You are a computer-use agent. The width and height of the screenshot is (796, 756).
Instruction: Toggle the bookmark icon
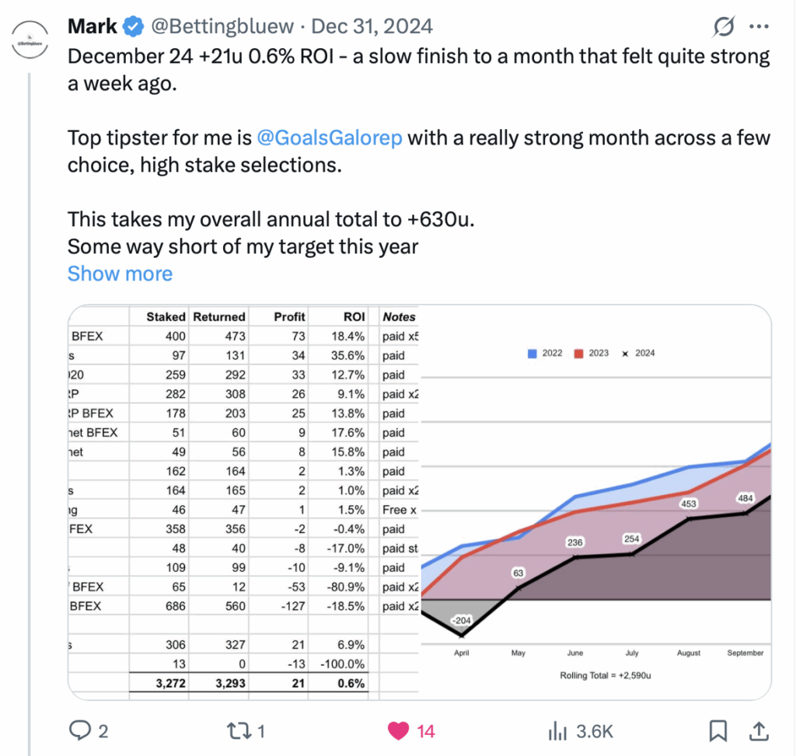pyautogui.click(x=717, y=731)
